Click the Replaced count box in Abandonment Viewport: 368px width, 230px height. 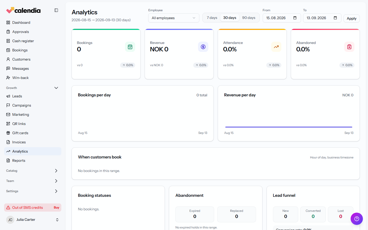click(237, 214)
